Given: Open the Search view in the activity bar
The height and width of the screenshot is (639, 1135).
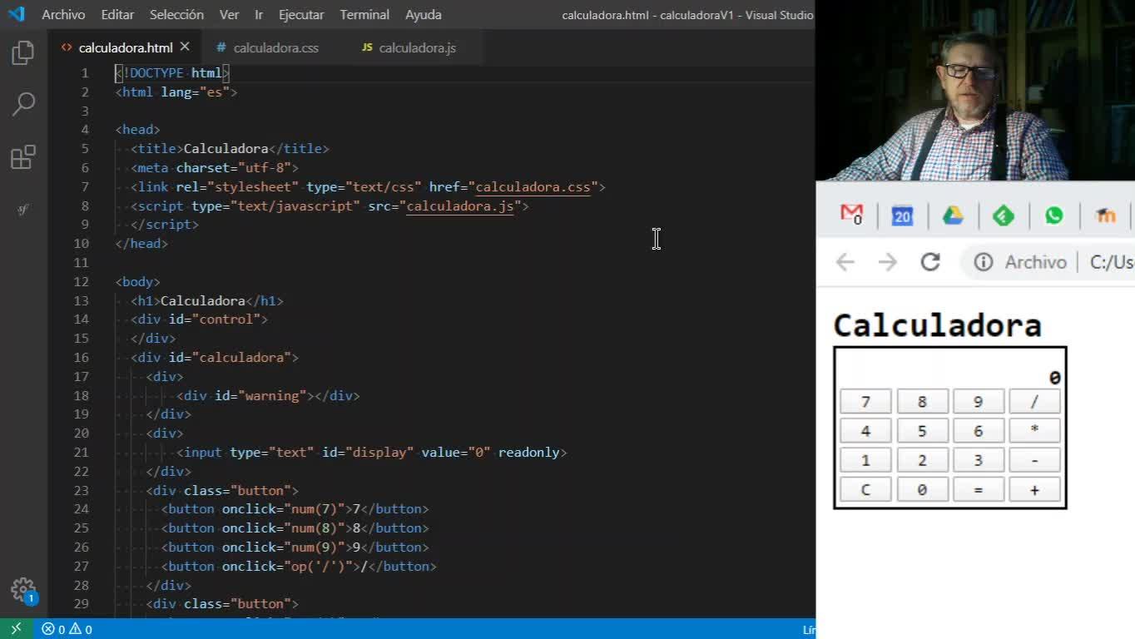Looking at the screenshot, I should point(23,104).
